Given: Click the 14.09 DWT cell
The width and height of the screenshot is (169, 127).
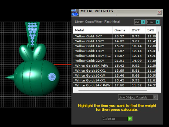Looking at the screenshot, I should coord(138,61).
